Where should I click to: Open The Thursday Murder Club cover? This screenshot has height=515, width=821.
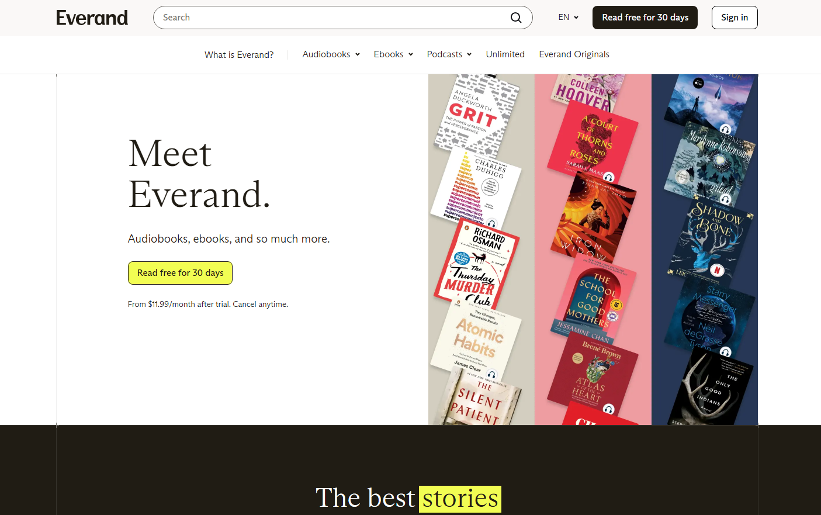pyautogui.click(x=476, y=264)
